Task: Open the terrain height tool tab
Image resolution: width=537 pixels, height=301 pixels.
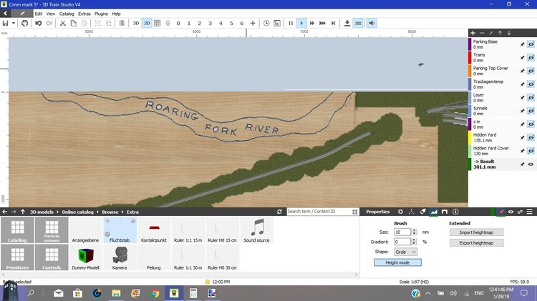Action: (x=434, y=212)
